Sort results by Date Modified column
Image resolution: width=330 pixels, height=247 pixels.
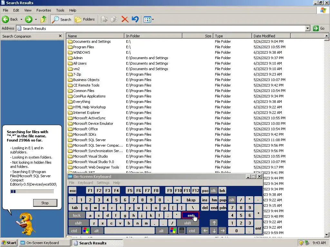point(271,36)
